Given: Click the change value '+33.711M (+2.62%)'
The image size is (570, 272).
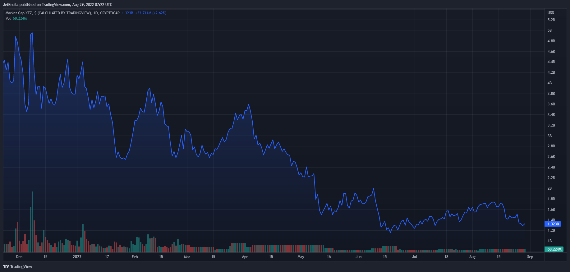Looking at the screenshot, I should coord(151,13).
